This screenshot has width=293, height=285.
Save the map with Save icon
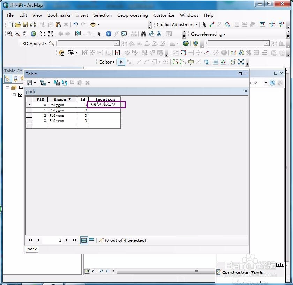point(25,24)
